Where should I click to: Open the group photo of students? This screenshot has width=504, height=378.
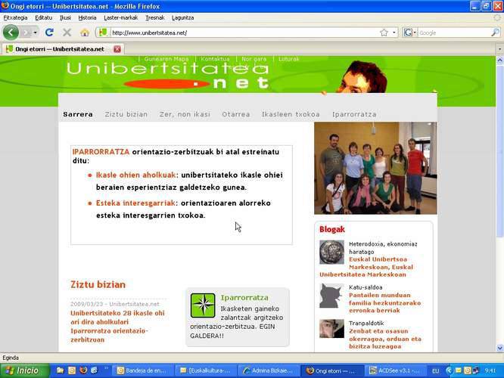tap(375, 168)
